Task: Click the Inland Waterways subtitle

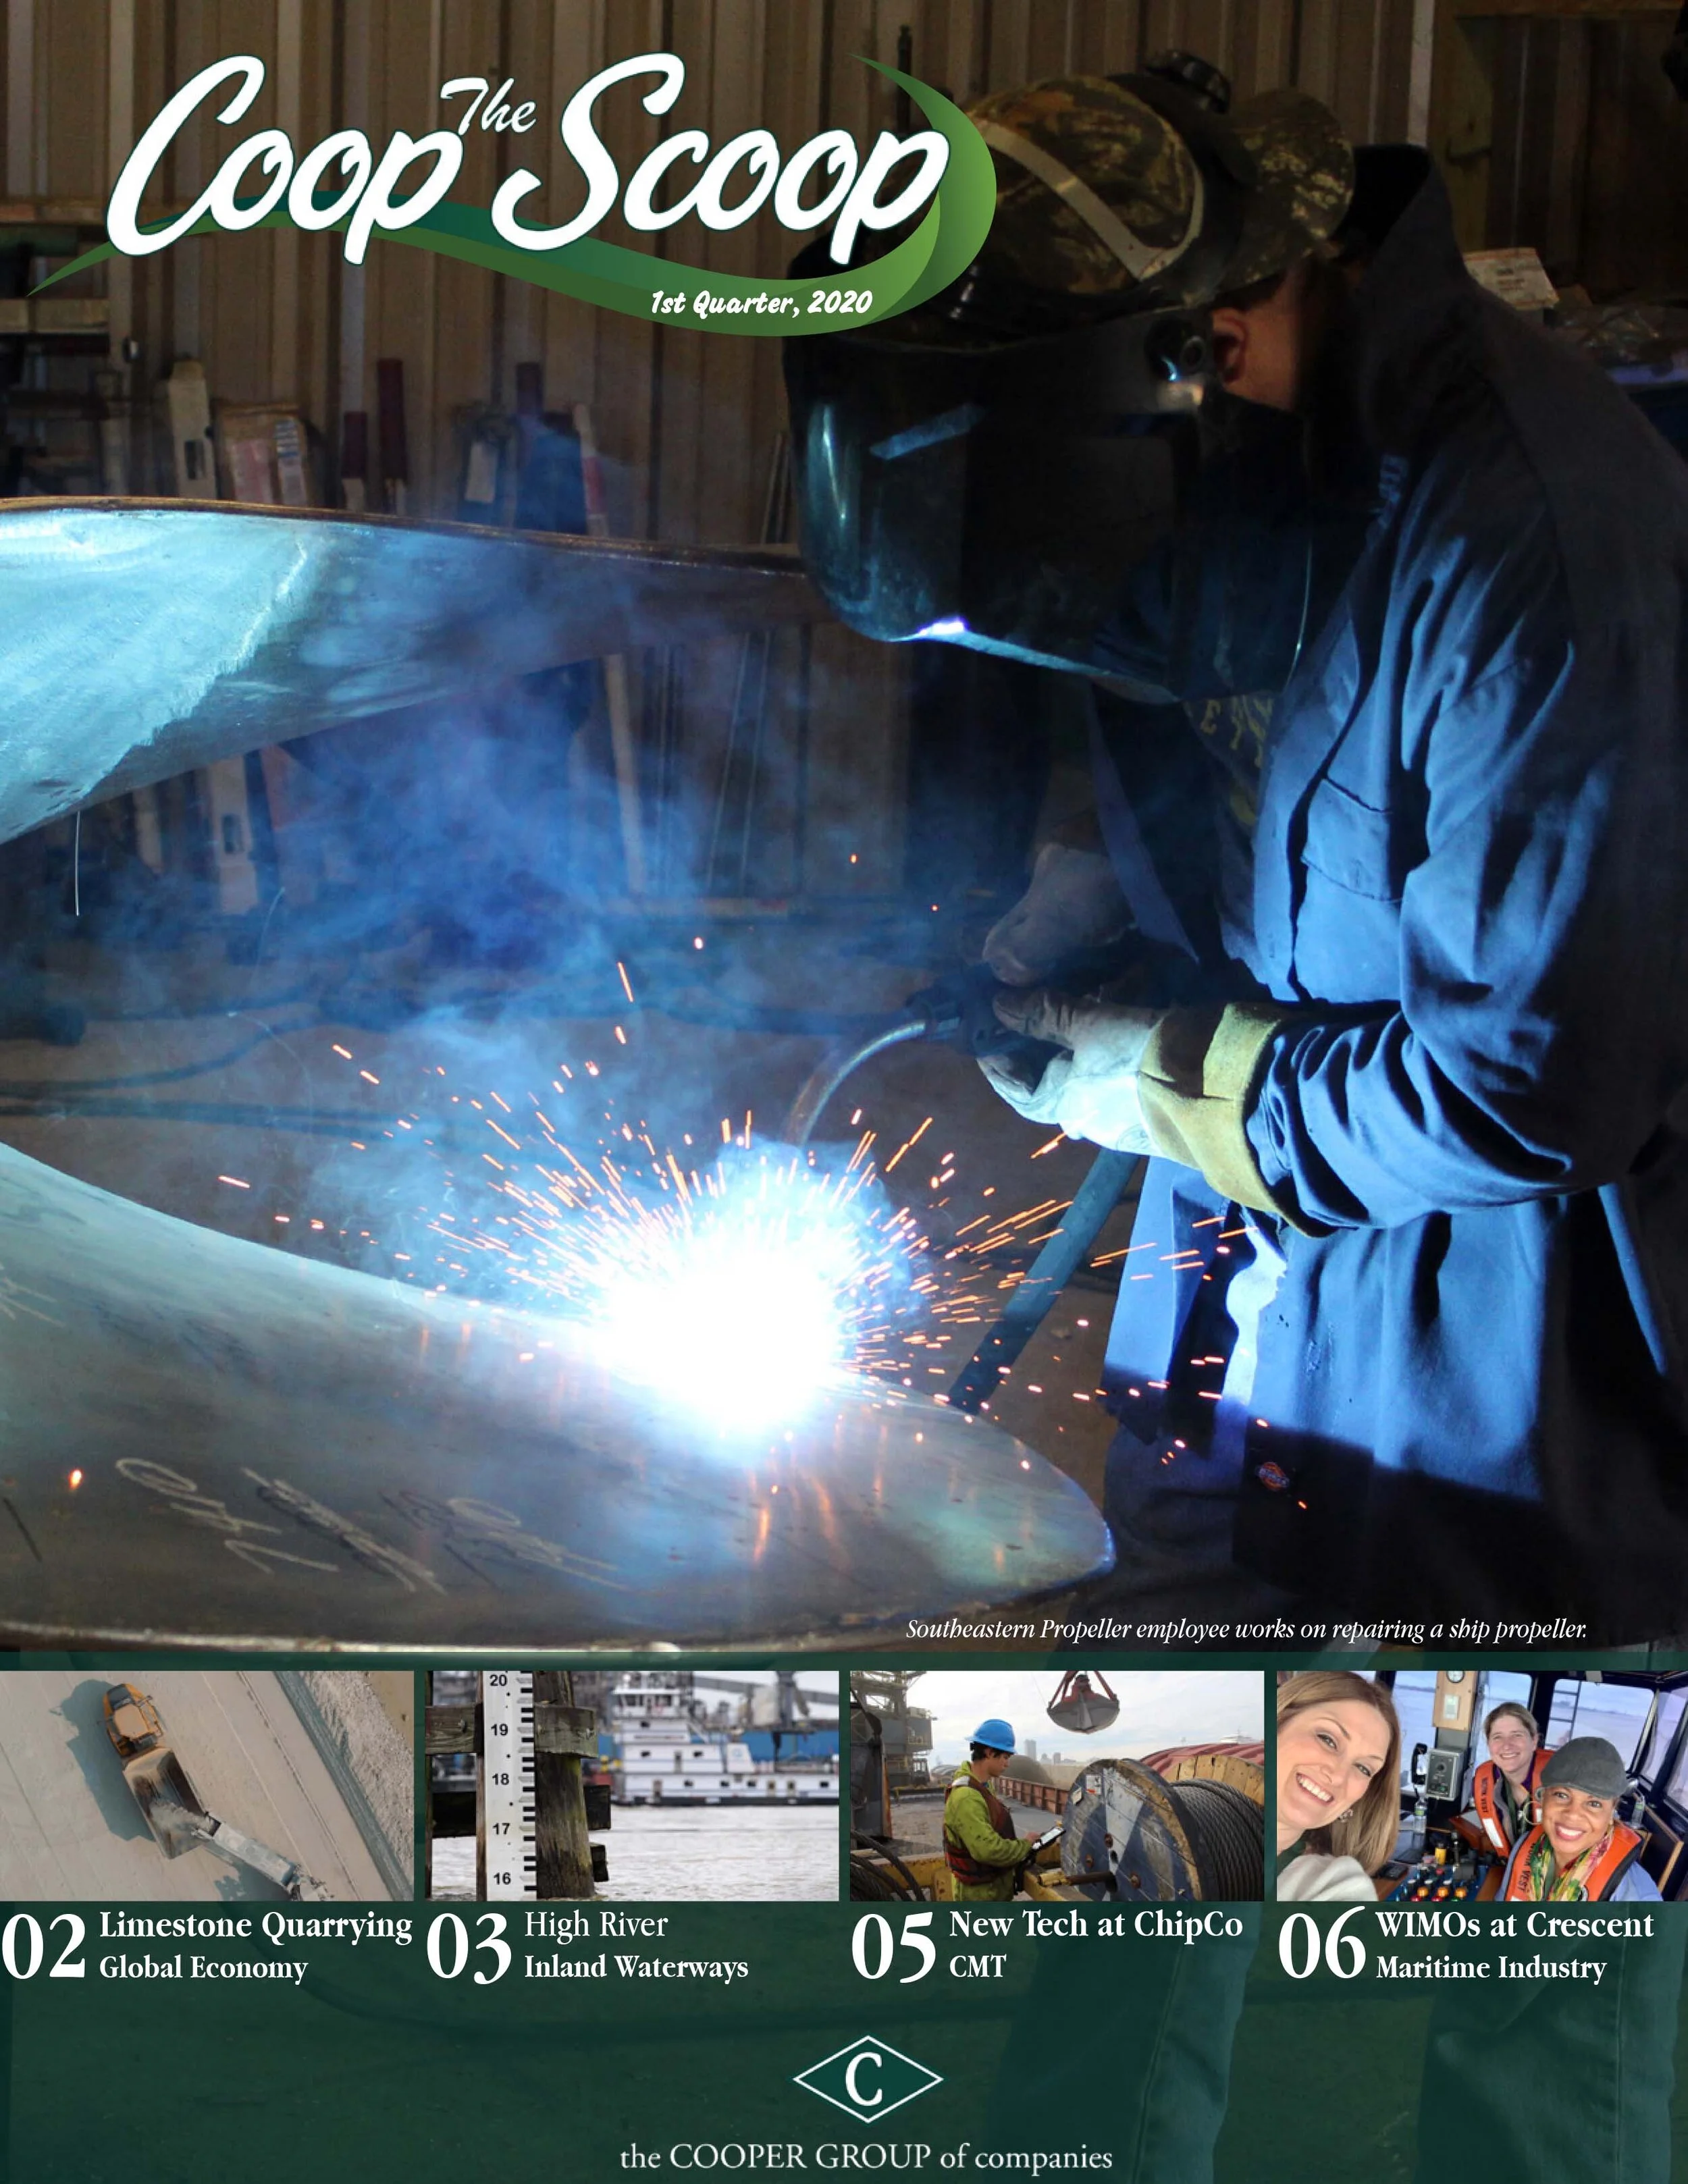Action: [x=636, y=1967]
